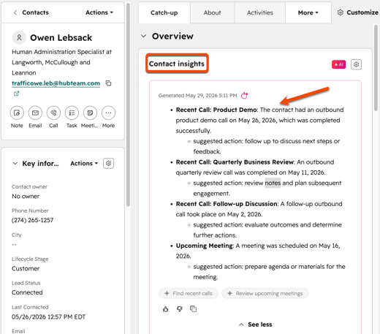Screen dimensions: 380x334
Task: Click phone number (274) 265-1257
Action: (x=32, y=220)
